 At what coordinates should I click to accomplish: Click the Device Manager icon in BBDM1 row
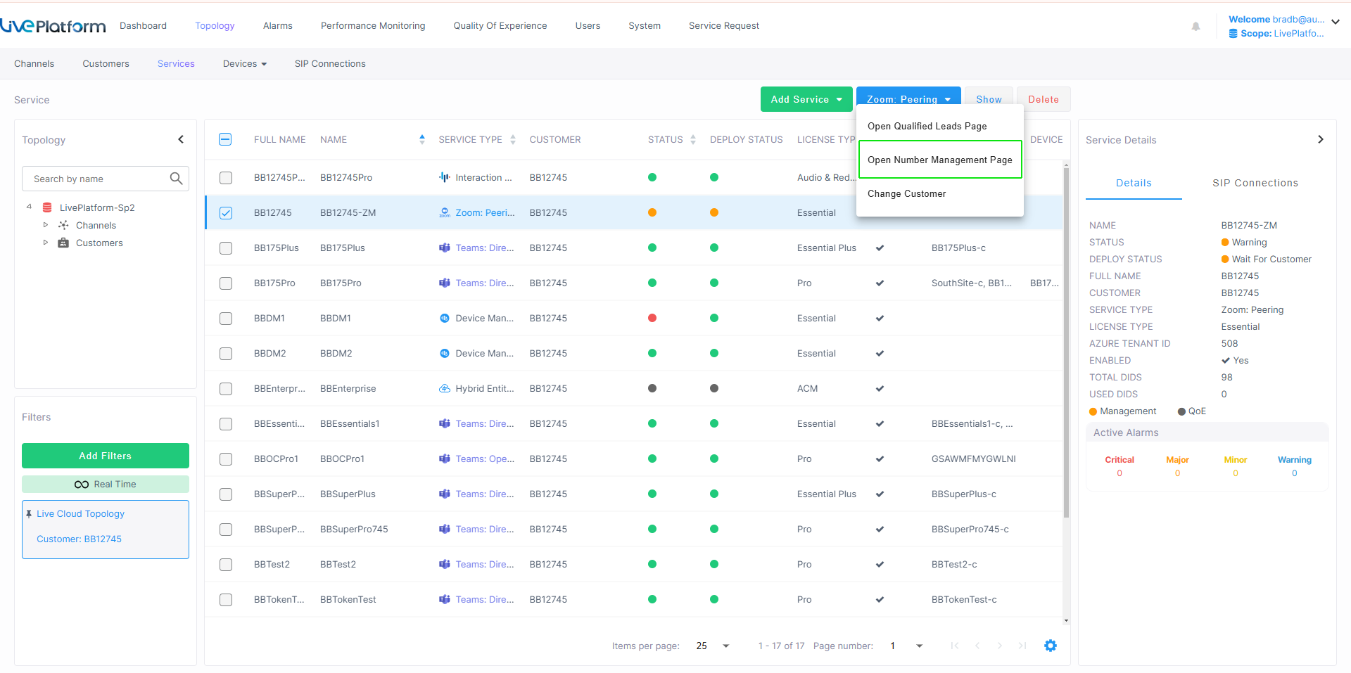point(444,318)
